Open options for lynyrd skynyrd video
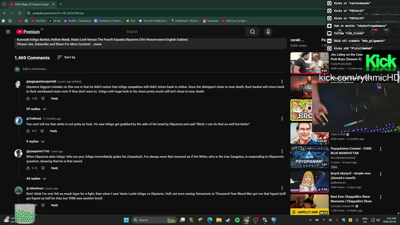 coord(381,174)
